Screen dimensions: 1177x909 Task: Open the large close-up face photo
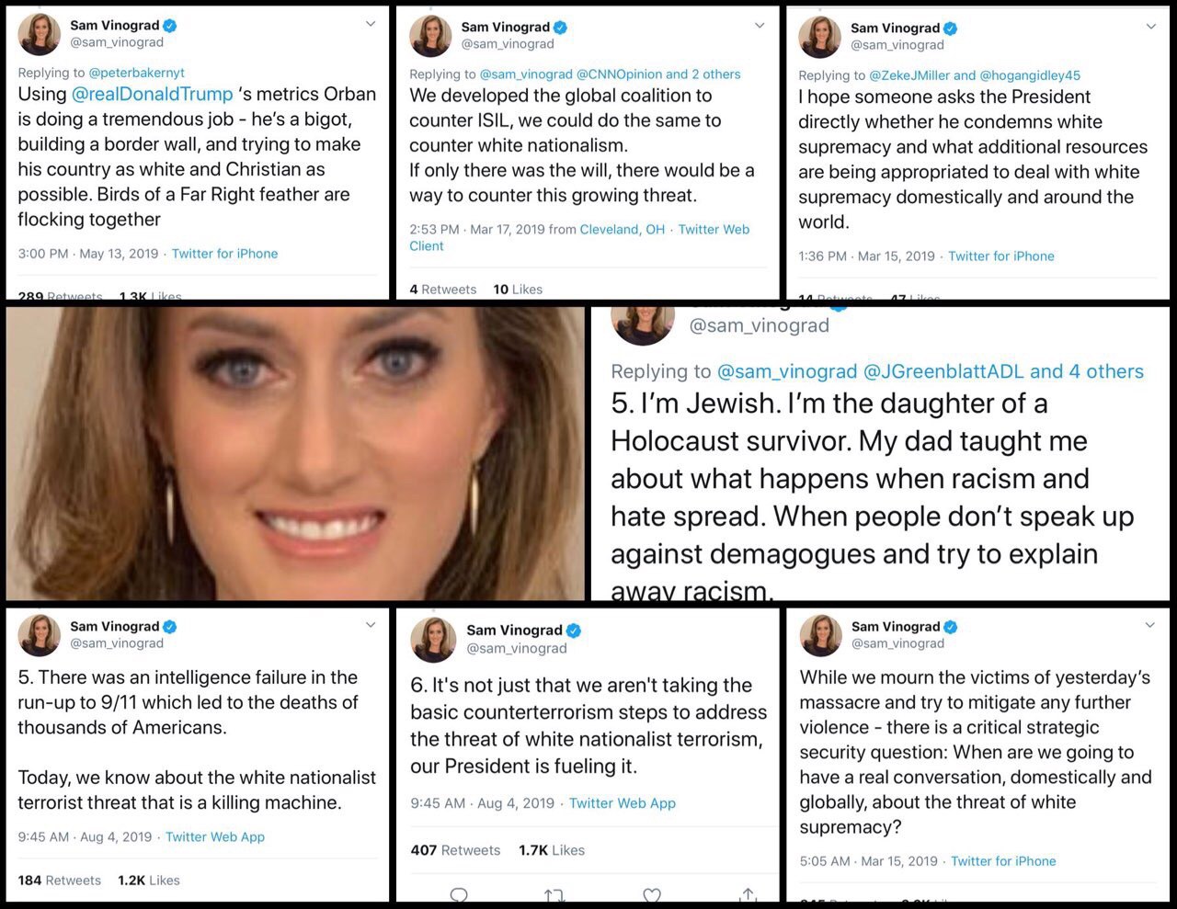coord(295,453)
